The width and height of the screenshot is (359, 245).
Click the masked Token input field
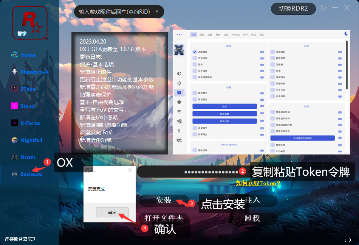192,172
